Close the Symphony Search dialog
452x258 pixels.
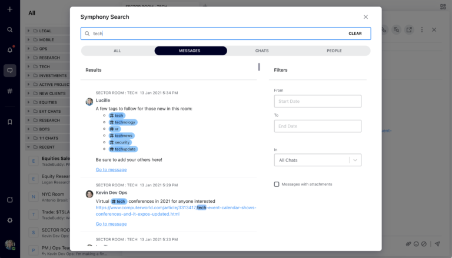(365, 17)
